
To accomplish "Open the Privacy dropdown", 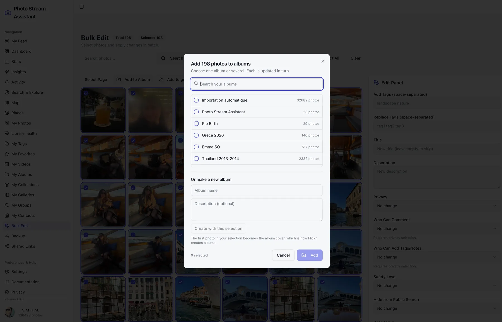I will point(437,206).
